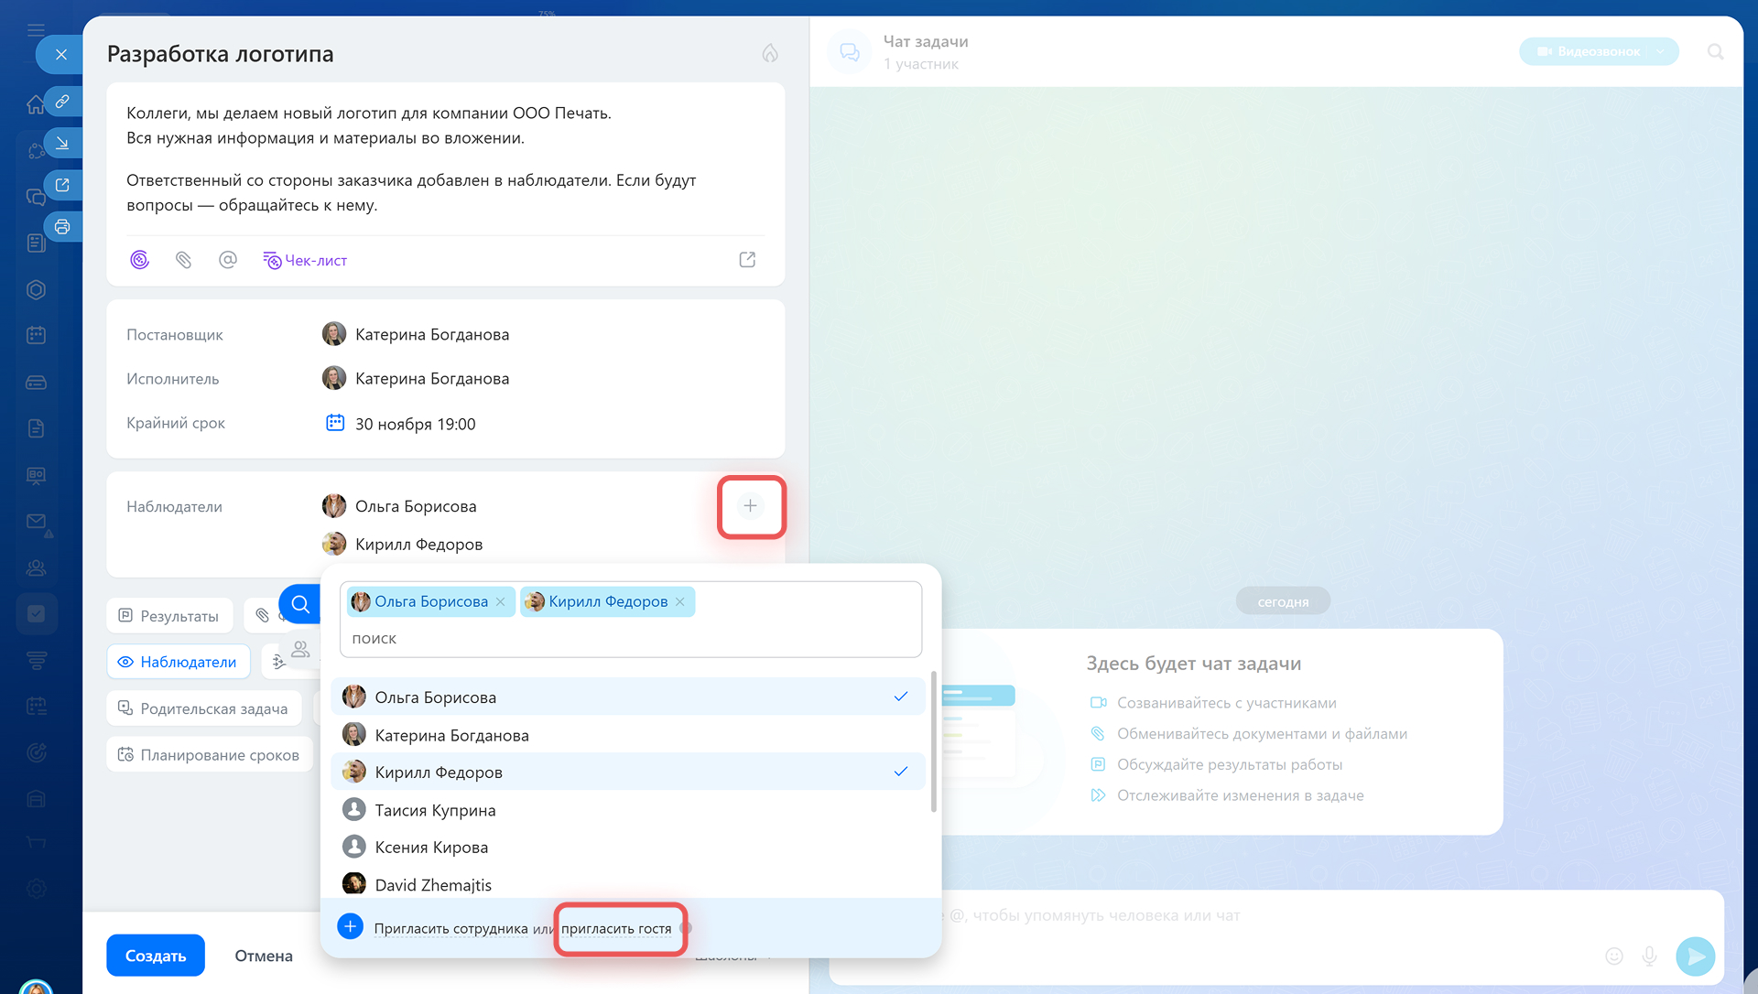
Task: Expand the Видеозвонок dropdown arrow
Action: tap(1660, 52)
